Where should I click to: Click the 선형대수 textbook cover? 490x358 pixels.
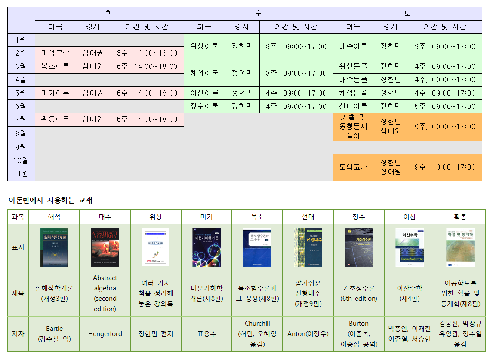click(308, 247)
